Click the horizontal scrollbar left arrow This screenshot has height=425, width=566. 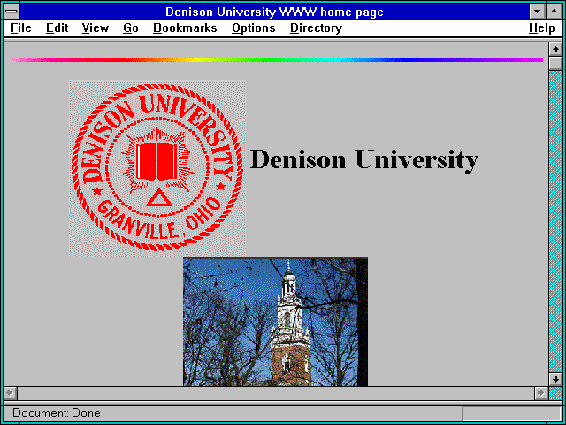coord(11,393)
